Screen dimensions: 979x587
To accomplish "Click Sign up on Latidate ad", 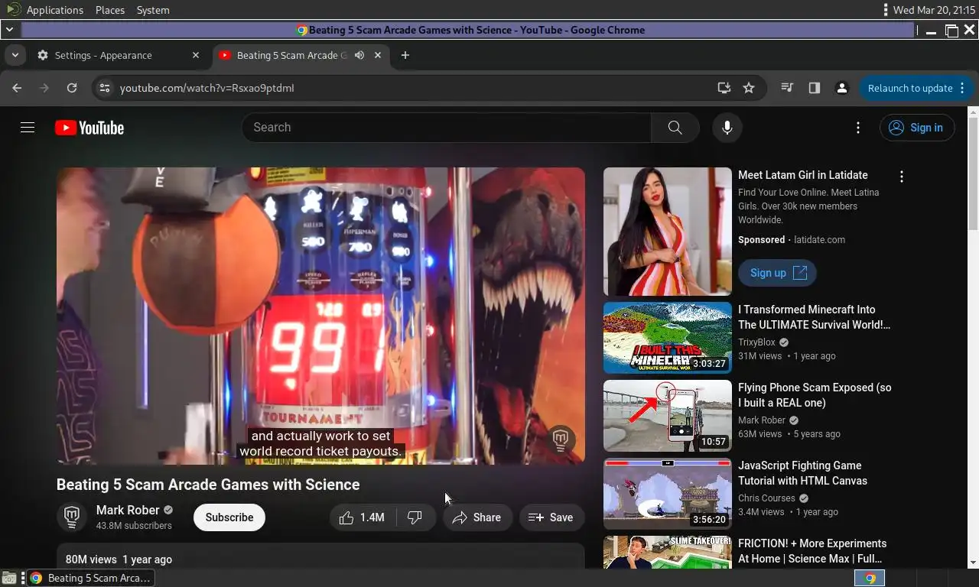I will 777,273.
